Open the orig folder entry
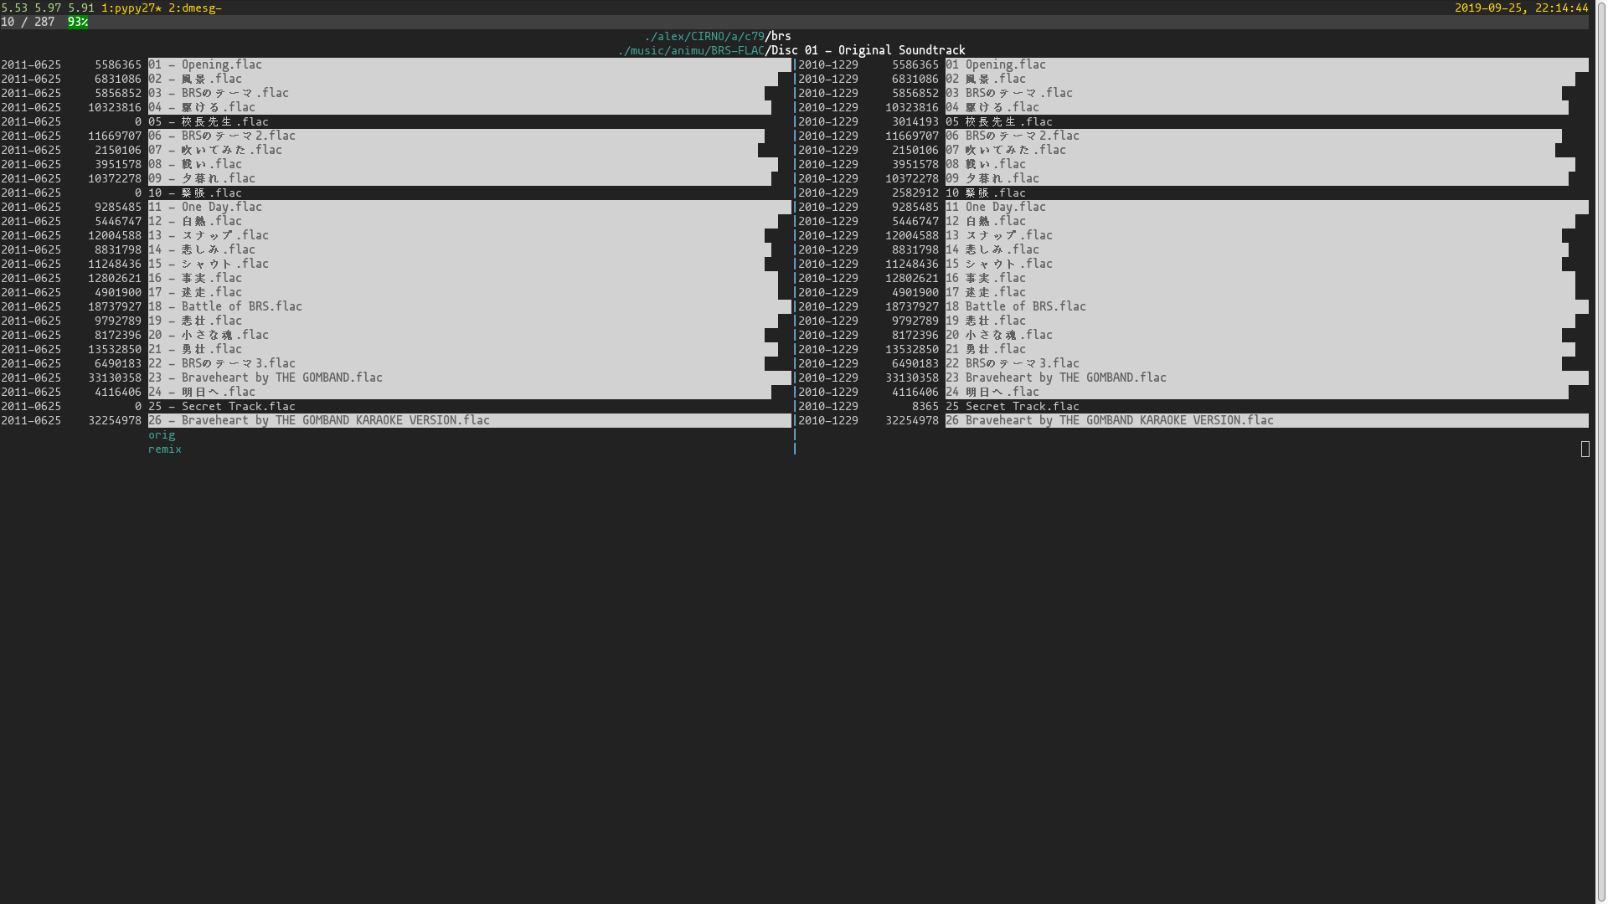Screen dimensions: 1608x904 coord(162,434)
